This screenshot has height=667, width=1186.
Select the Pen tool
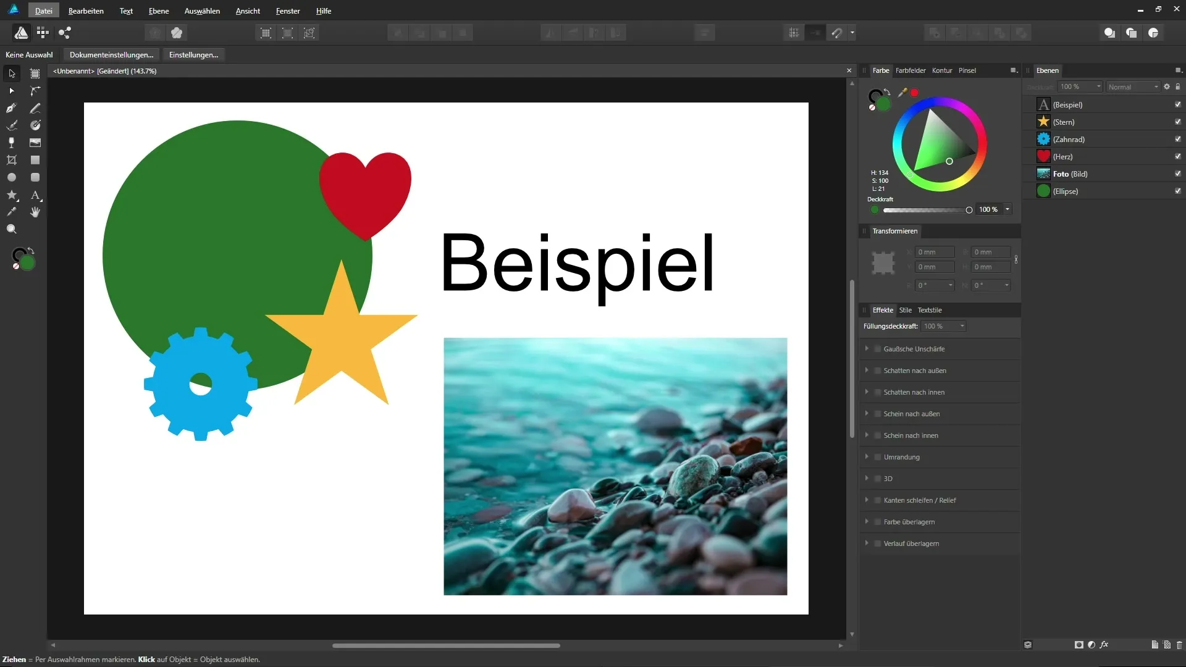point(11,108)
